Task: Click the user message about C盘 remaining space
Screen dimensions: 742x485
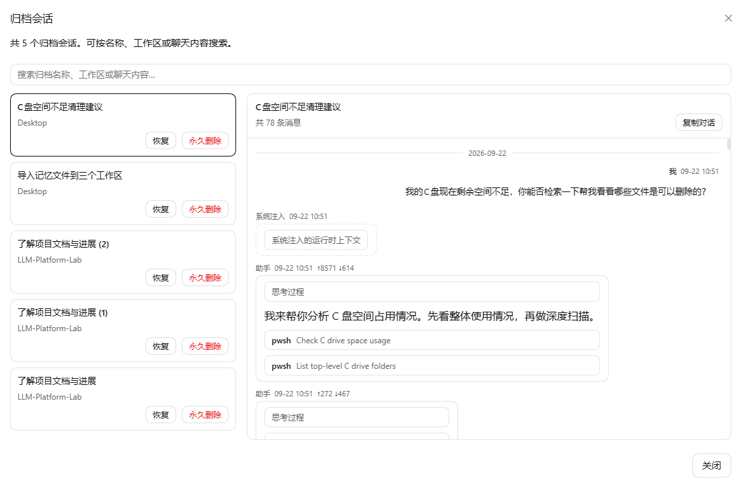Action: click(x=556, y=191)
